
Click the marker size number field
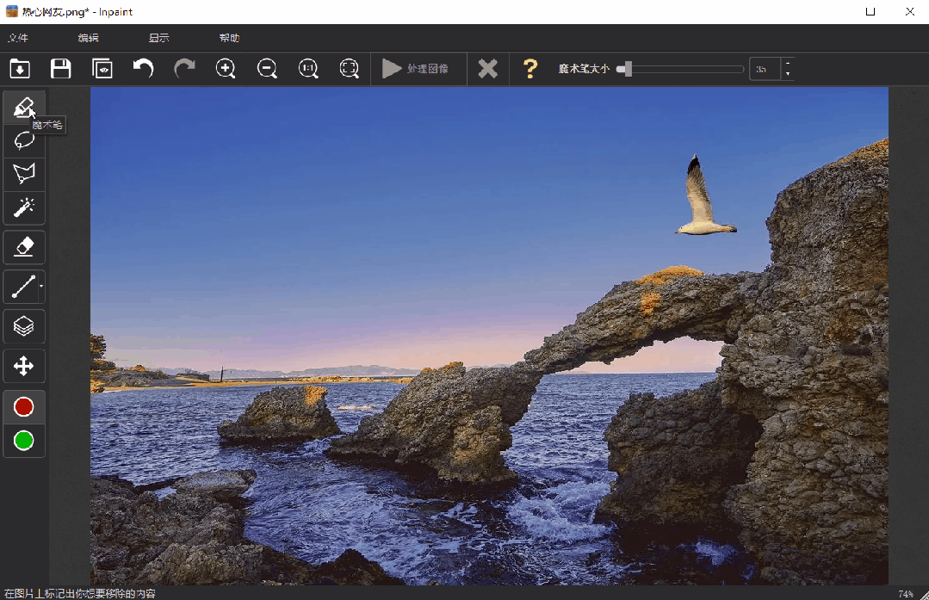pyautogui.click(x=765, y=69)
